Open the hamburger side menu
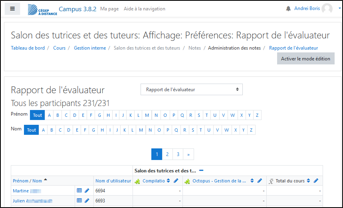 pyautogui.click(x=12, y=8)
